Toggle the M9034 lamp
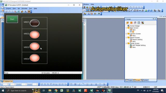166x93 pixels. pyautogui.click(x=34, y=58)
